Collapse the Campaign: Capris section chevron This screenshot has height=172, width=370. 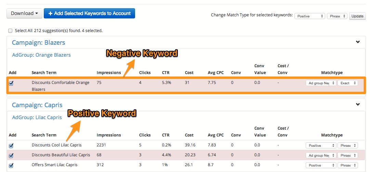(x=358, y=105)
